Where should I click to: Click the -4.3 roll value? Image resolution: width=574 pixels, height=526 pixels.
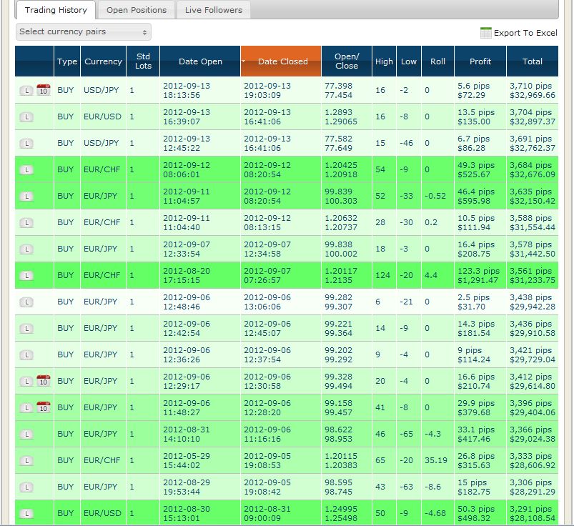(x=432, y=434)
